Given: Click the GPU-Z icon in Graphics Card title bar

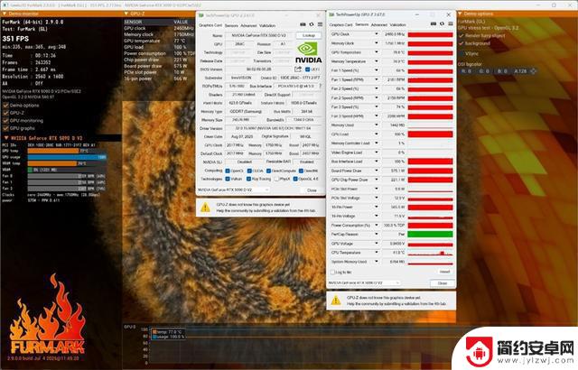Looking at the screenshot, I should click(x=201, y=15).
